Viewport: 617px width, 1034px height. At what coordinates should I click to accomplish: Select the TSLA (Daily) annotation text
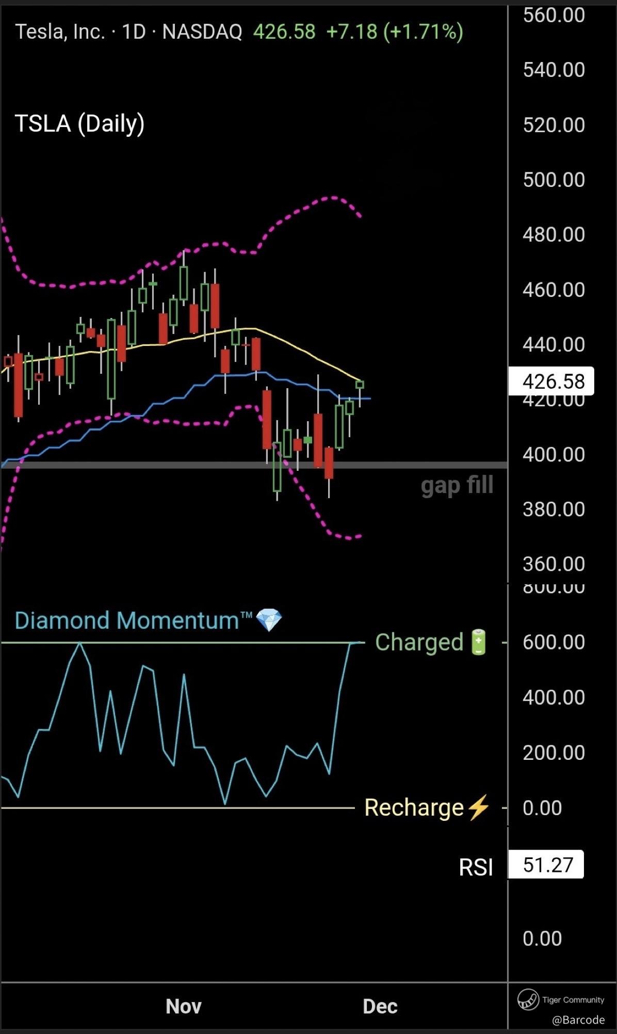(79, 124)
